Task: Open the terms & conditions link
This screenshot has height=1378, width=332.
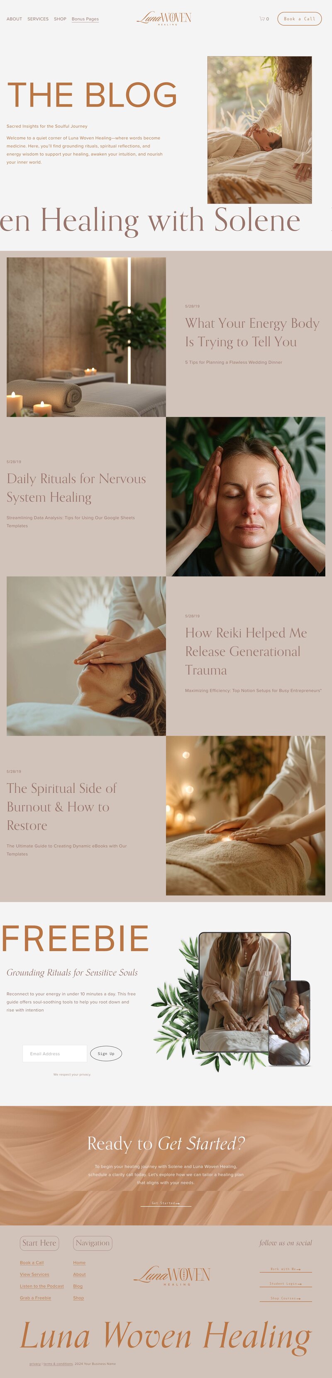Action: pyautogui.click(x=58, y=1363)
